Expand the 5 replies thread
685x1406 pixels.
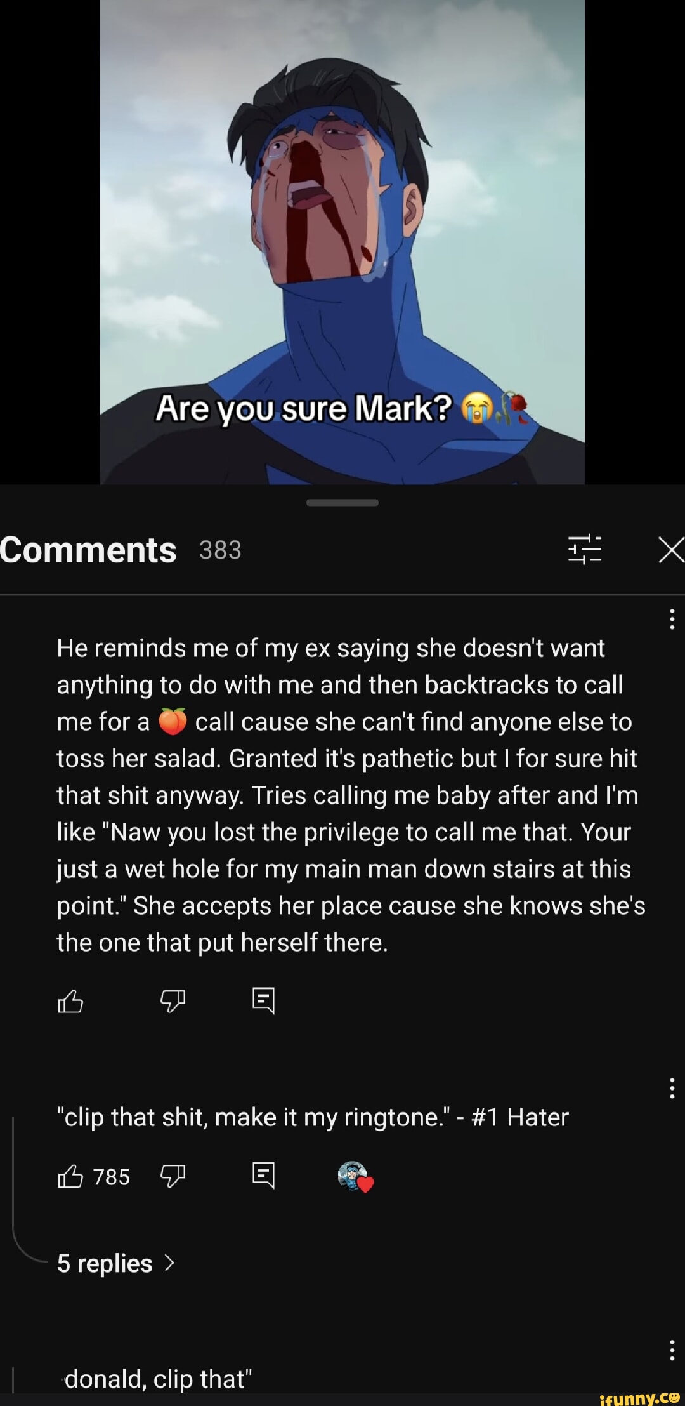115,1263
